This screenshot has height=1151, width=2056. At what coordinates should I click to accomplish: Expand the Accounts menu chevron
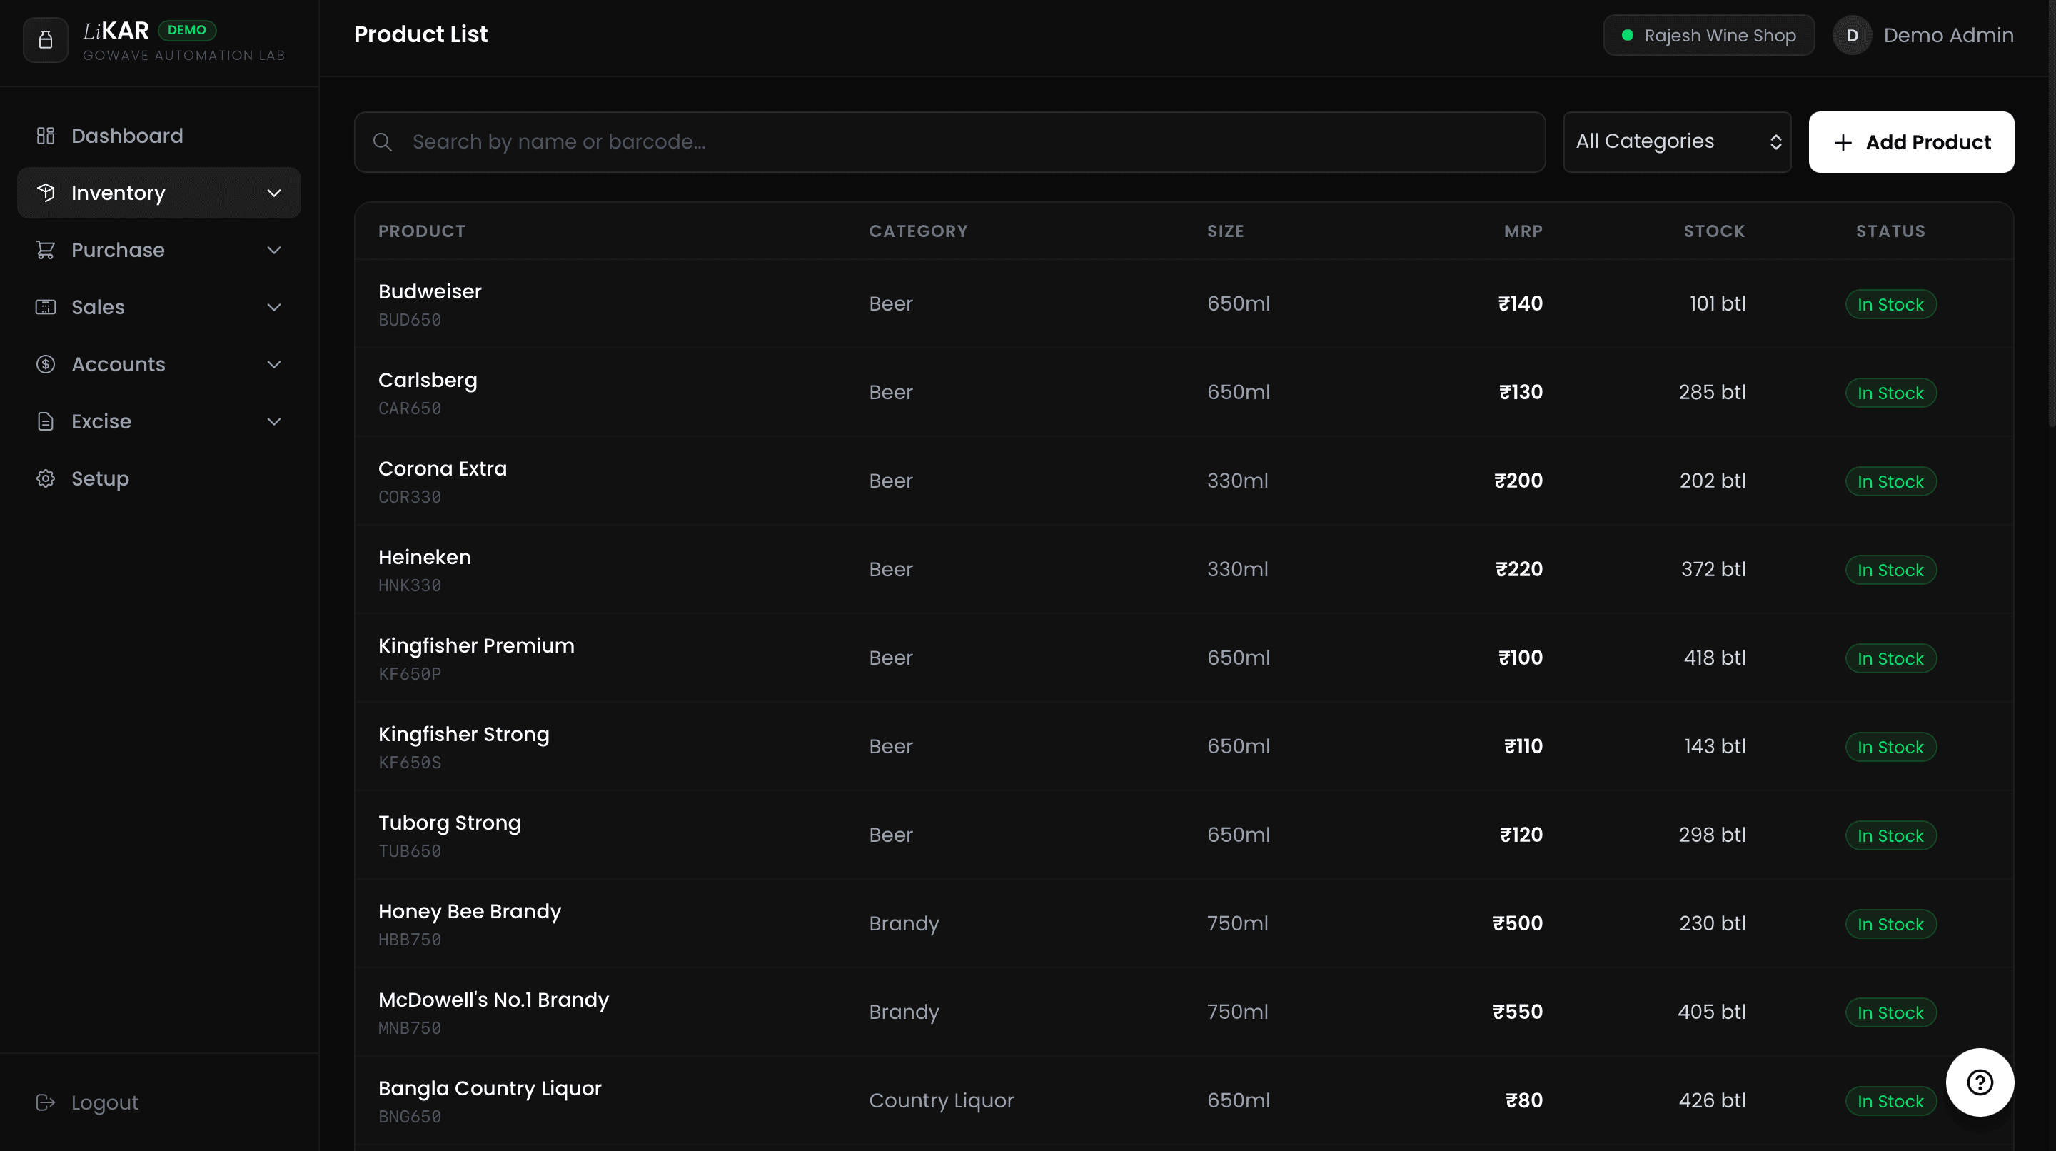273,364
